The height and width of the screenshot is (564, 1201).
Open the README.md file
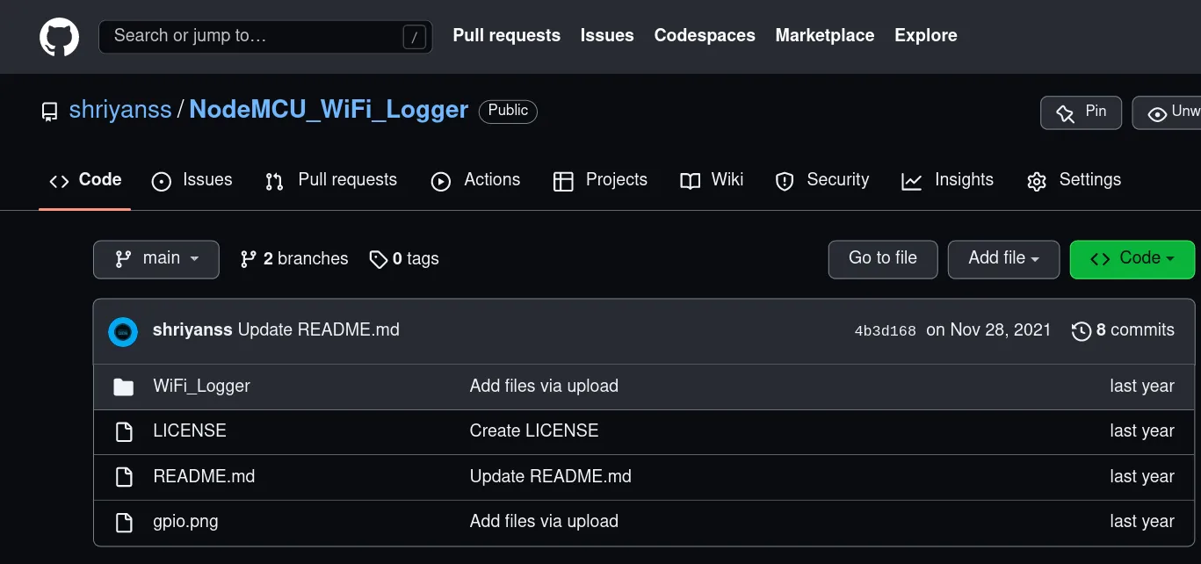pyautogui.click(x=204, y=477)
